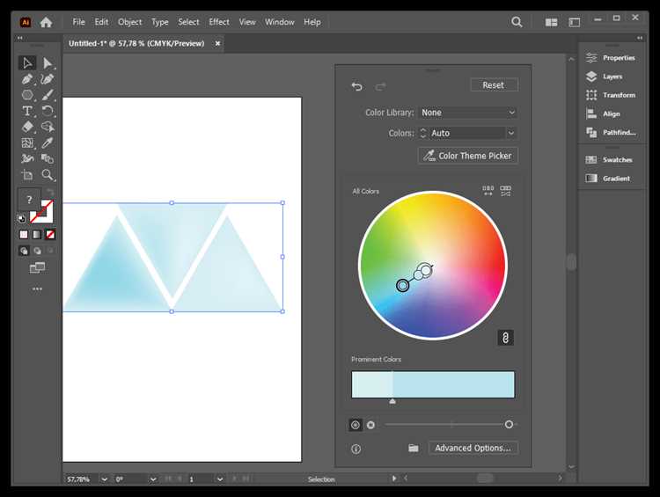Click the darker blue Prominent Colors segment

point(453,384)
